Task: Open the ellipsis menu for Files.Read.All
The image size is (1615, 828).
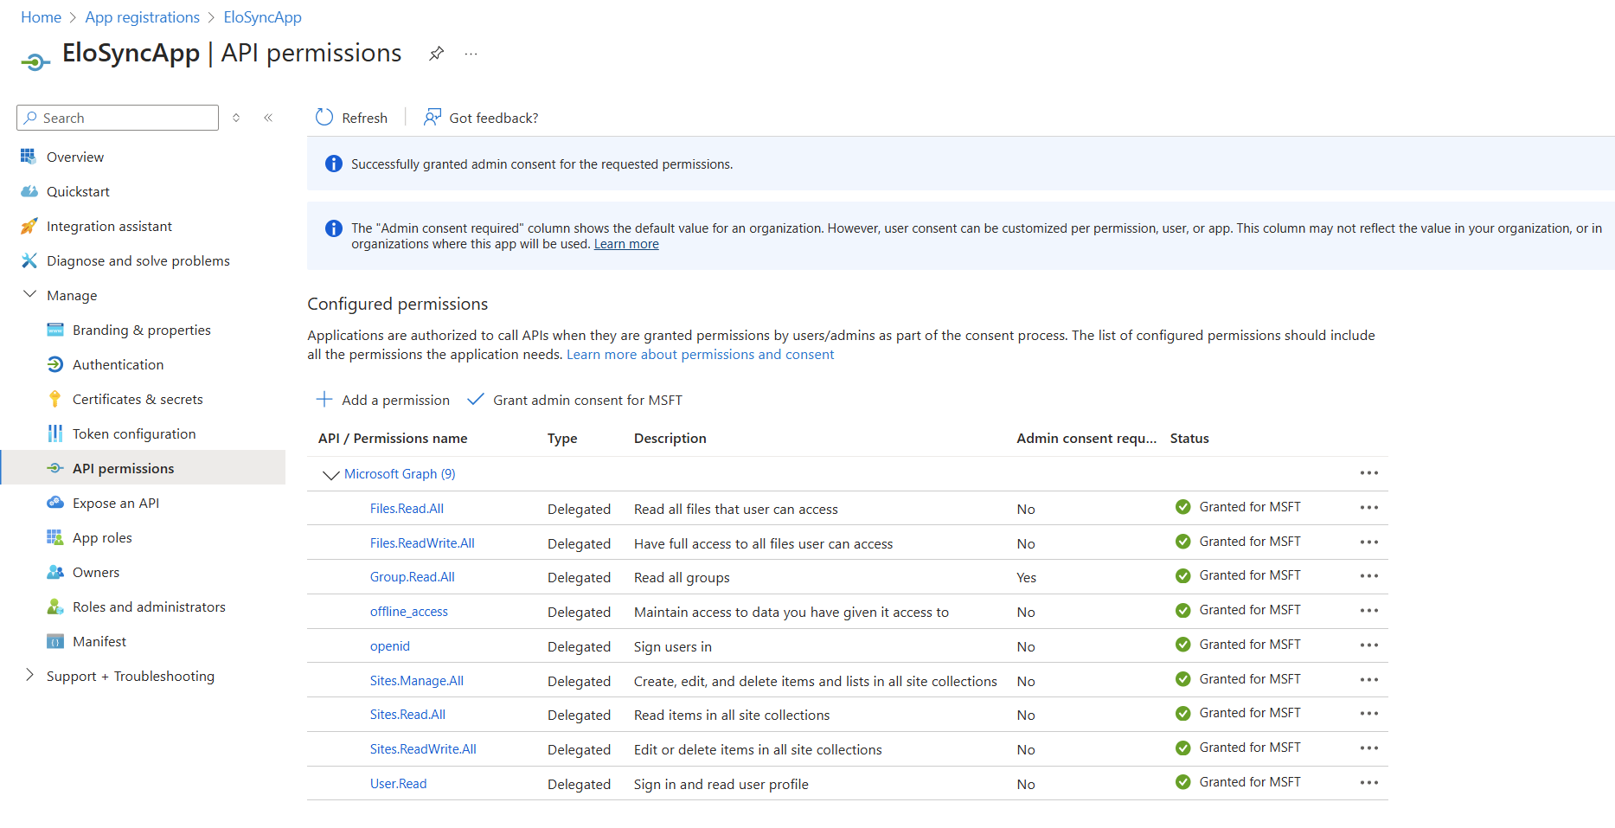Action: (x=1368, y=507)
